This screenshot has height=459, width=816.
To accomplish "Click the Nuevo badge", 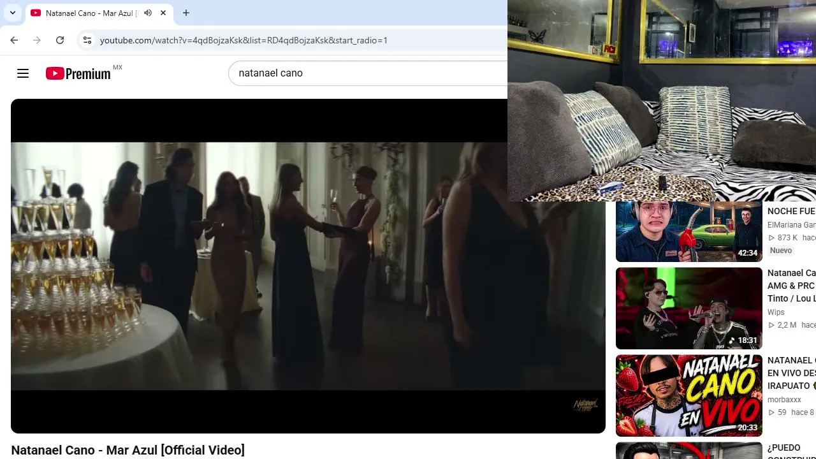I will point(781,251).
